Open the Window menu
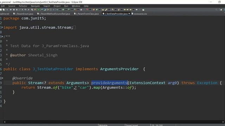225x126 pixels. coord(76,6)
